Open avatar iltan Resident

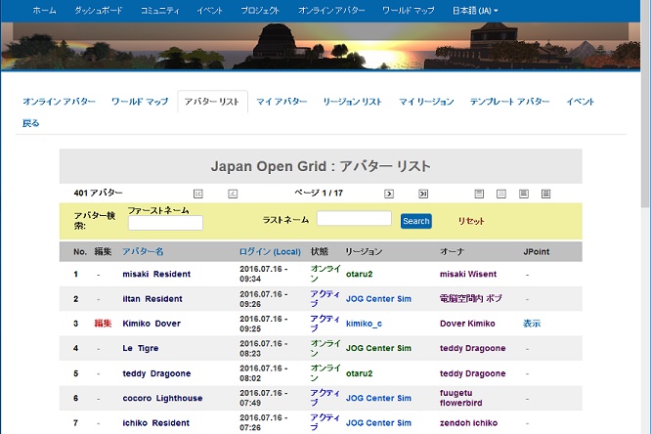click(x=152, y=299)
